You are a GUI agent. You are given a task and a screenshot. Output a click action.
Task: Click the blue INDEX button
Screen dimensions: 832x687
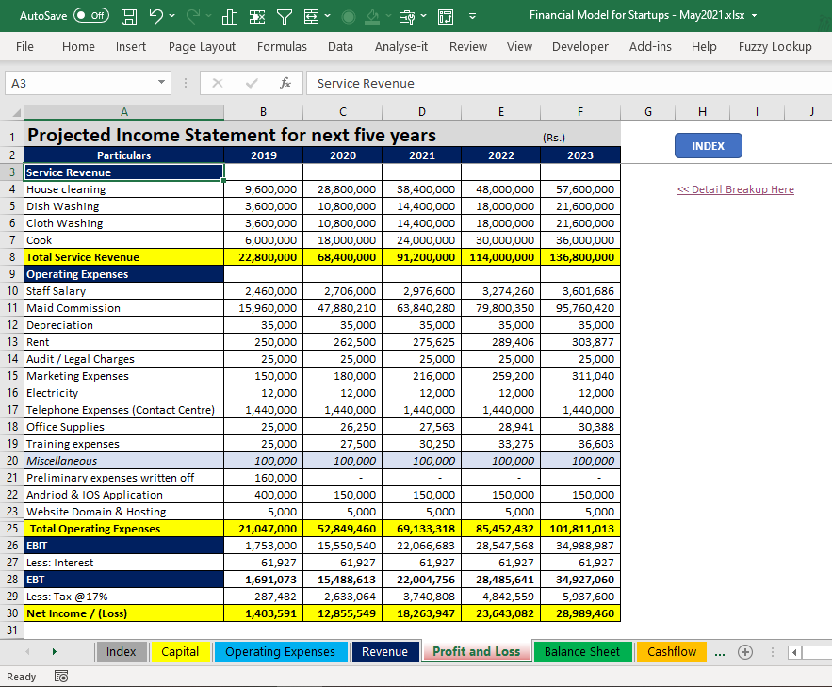[x=708, y=146]
